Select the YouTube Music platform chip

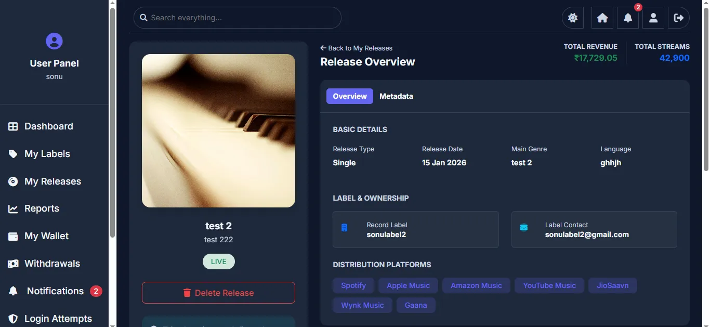(549, 285)
